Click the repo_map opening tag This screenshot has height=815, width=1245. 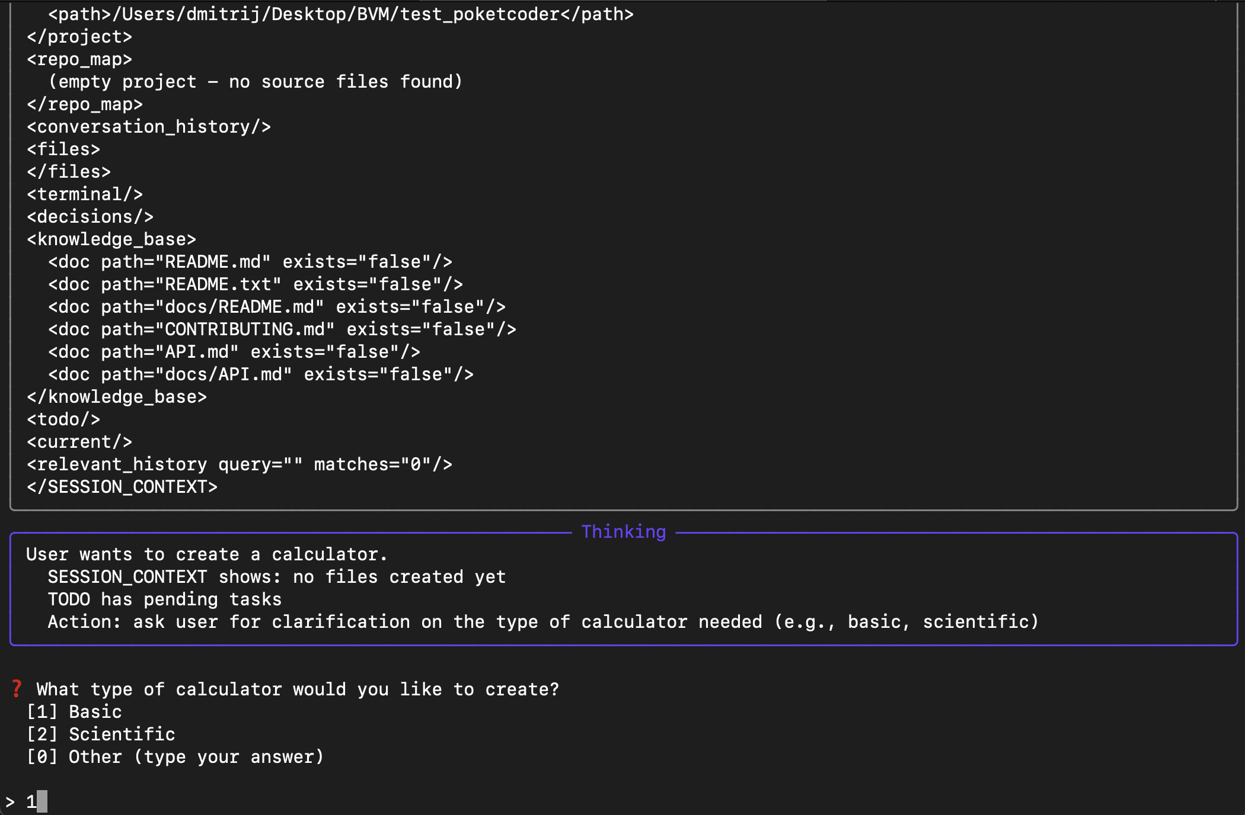pos(79,59)
